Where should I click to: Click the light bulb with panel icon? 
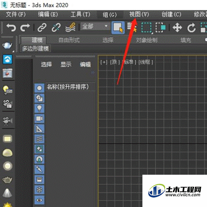[7, 90]
